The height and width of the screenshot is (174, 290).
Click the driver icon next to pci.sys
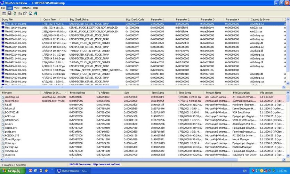click(x=3, y=124)
